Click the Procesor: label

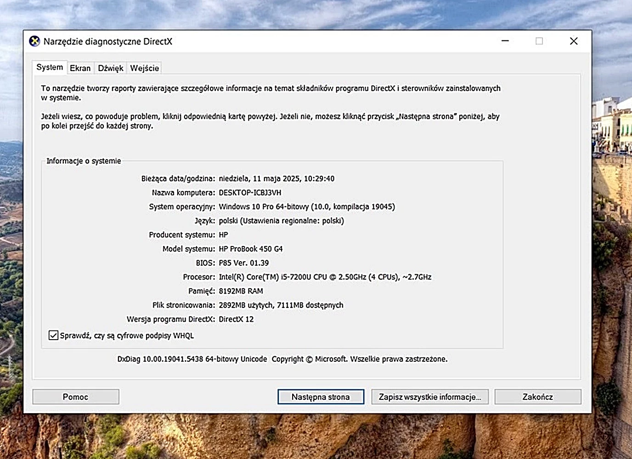pyautogui.click(x=199, y=277)
